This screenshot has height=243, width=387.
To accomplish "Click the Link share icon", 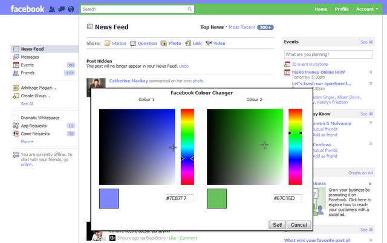I will pyautogui.click(x=188, y=44).
